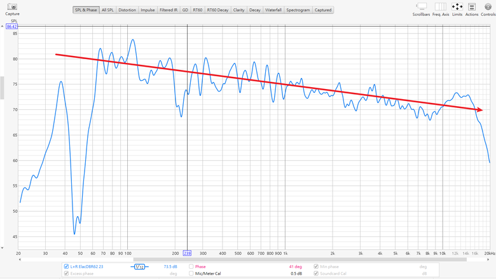
Task: Open the Impulse tab
Action: pyautogui.click(x=148, y=10)
